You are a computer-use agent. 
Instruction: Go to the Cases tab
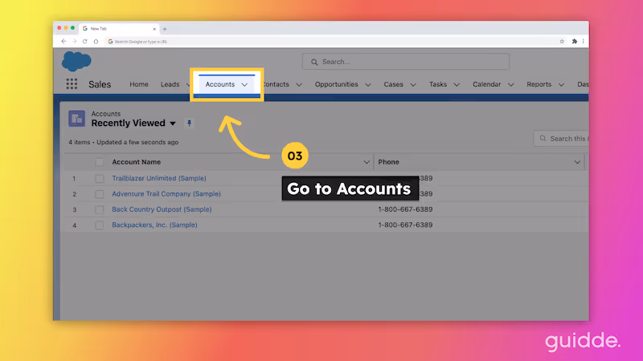[393, 84]
